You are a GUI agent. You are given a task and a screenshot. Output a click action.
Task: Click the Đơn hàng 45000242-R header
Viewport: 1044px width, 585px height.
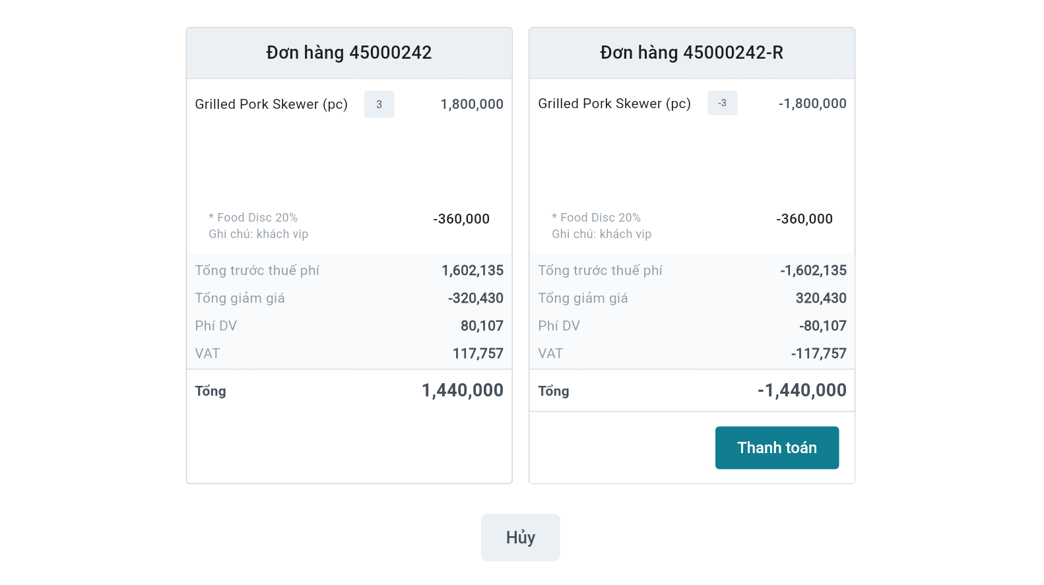point(691,53)
